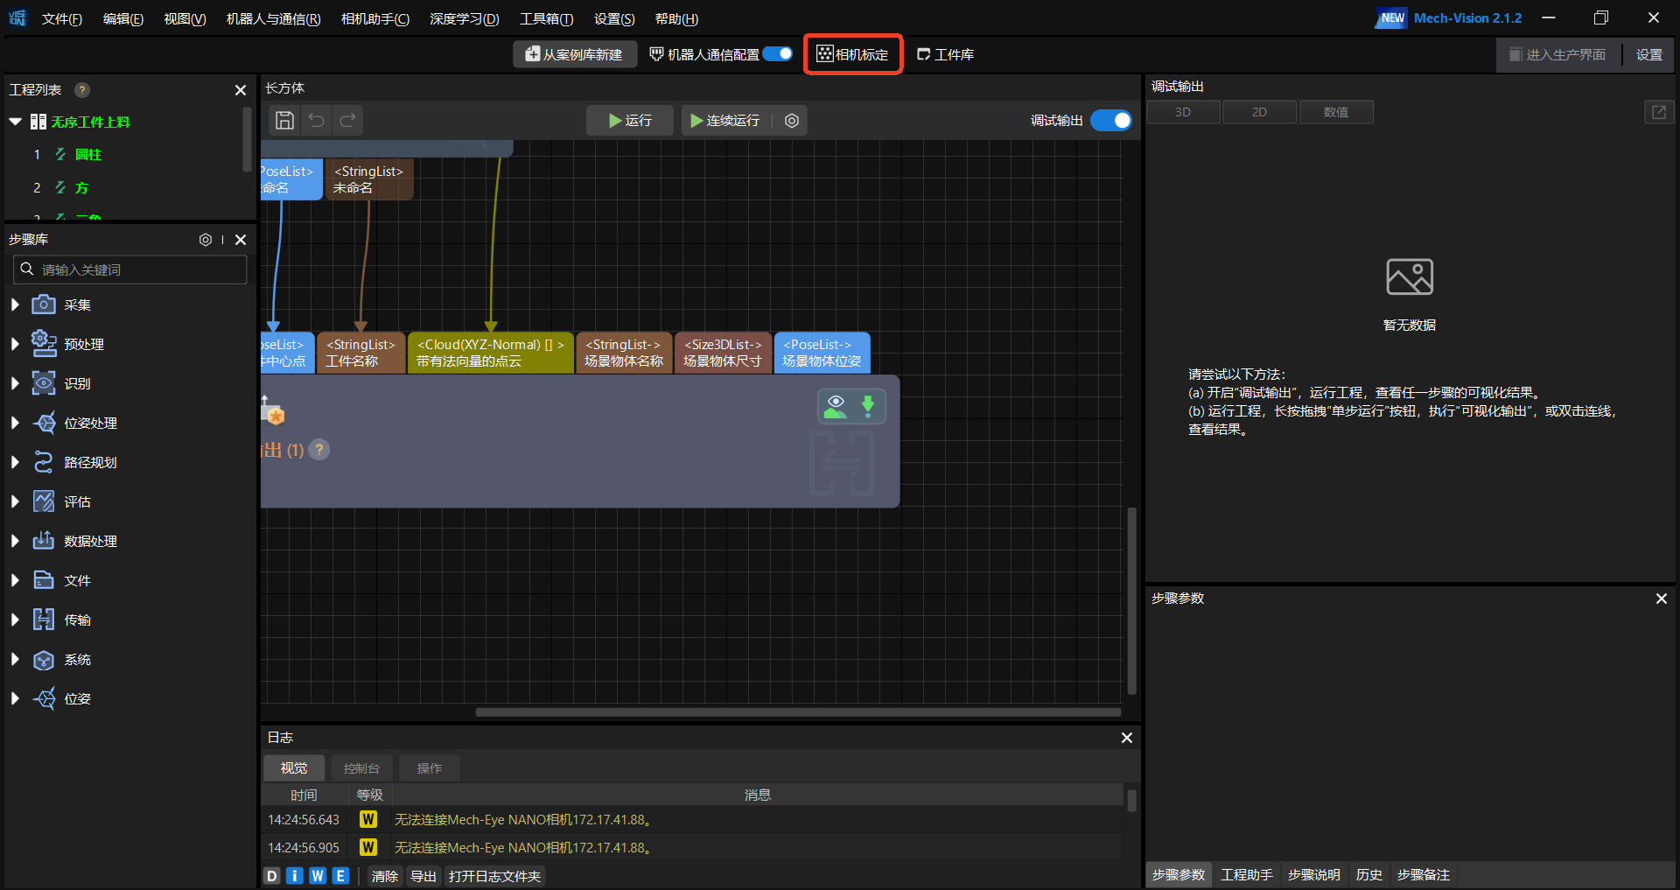Click the help question mark beside 工程列表
Viewport: 1680px width, 890px height.
click(x=82, y=90)
